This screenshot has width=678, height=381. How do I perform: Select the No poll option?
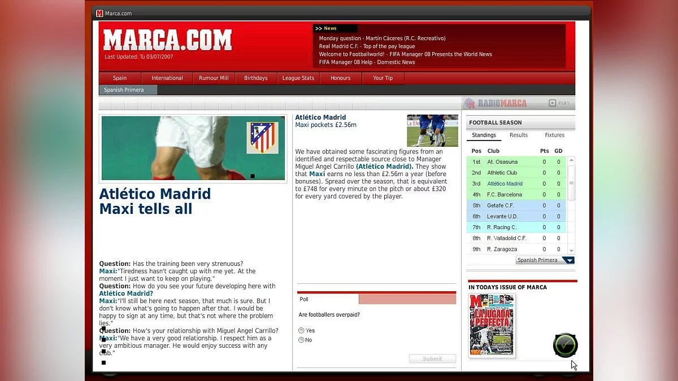[x=302, y=340]
